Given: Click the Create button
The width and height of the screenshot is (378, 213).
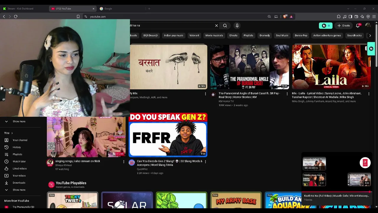Looking at the screenshot, I should tap(344, 26).
